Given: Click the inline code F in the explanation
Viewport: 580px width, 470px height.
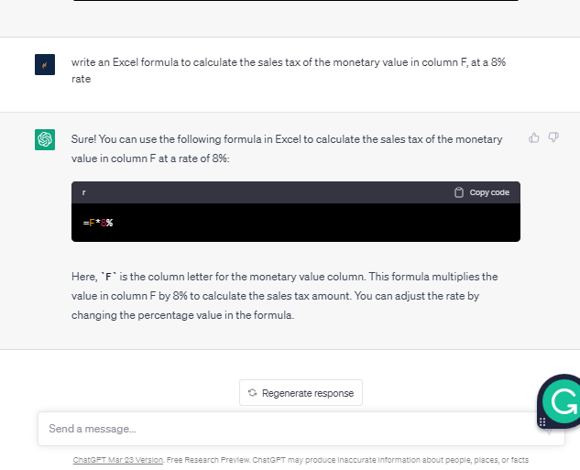Looking at the screenshot, I should pyautogui.click(x=108, y=277).
